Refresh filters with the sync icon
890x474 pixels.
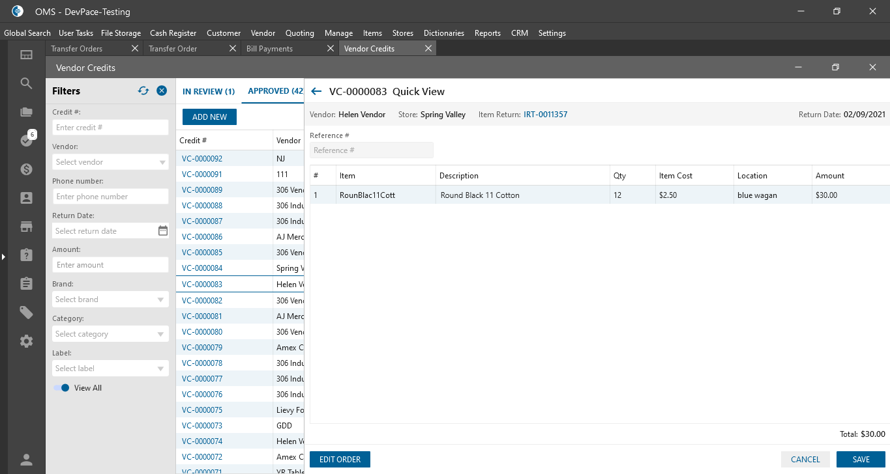(143, 91)
